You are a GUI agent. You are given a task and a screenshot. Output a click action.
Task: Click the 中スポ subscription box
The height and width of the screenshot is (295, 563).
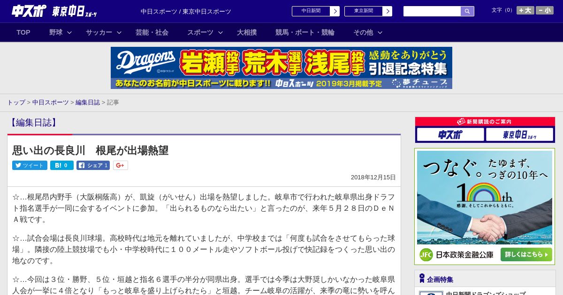click(x=450, y=135)
